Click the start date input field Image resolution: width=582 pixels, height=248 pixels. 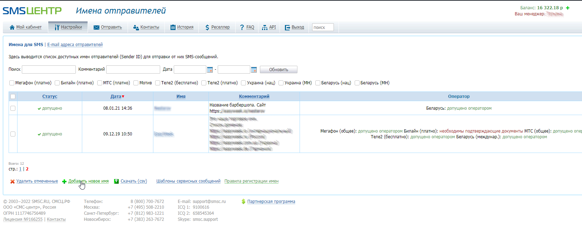pos(190,69)
